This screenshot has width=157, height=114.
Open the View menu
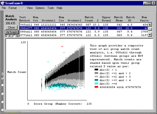pos(30,8)
